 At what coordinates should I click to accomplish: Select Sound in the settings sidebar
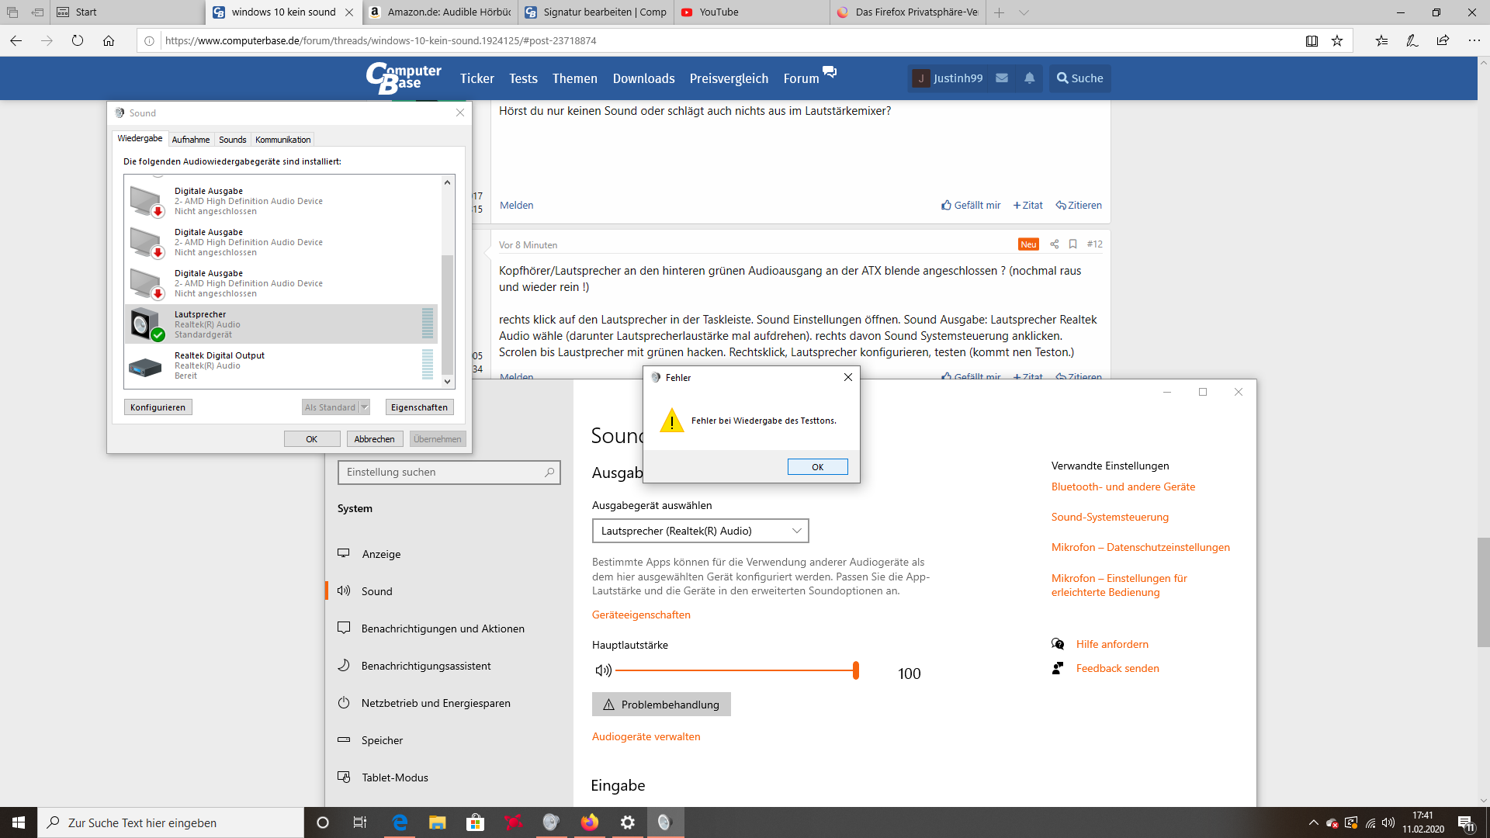tap(376, 591)
